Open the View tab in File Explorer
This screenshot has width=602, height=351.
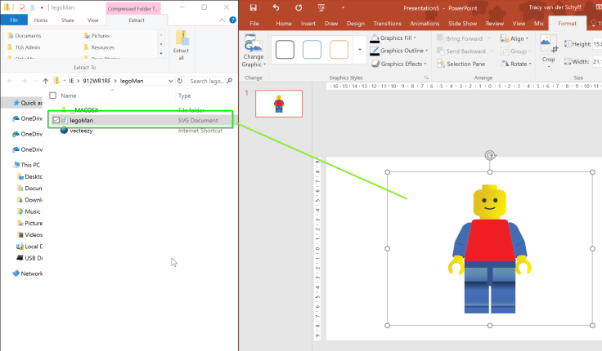click(x=92, y=20)
